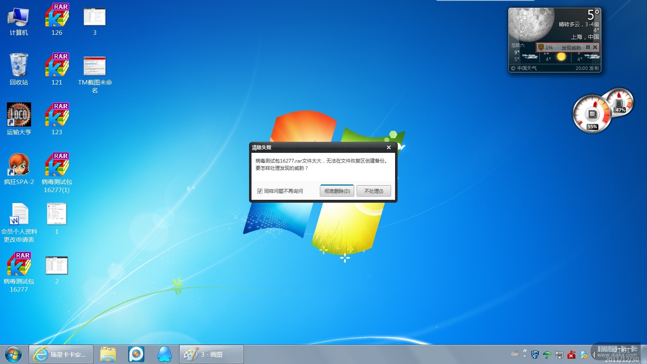This screenshot has height=364, width=647.
Task: Click the blue shield firewall tray icon
Action: tap(535, 355)
